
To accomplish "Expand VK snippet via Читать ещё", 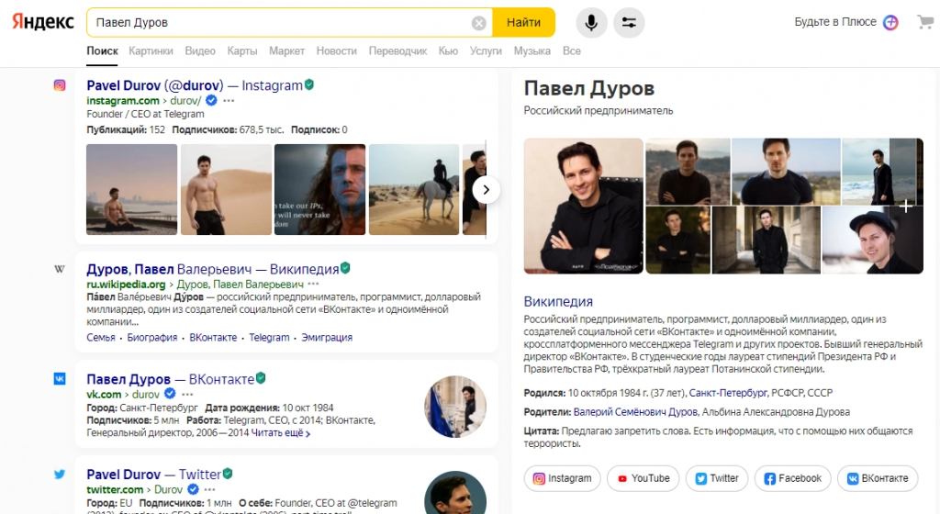I will pos(281,432).
